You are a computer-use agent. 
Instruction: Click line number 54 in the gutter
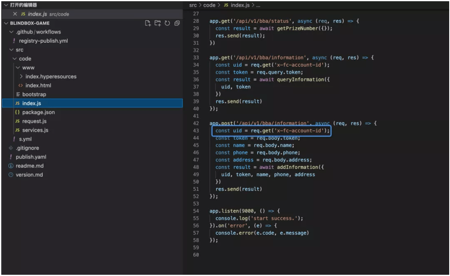[196, 211]
